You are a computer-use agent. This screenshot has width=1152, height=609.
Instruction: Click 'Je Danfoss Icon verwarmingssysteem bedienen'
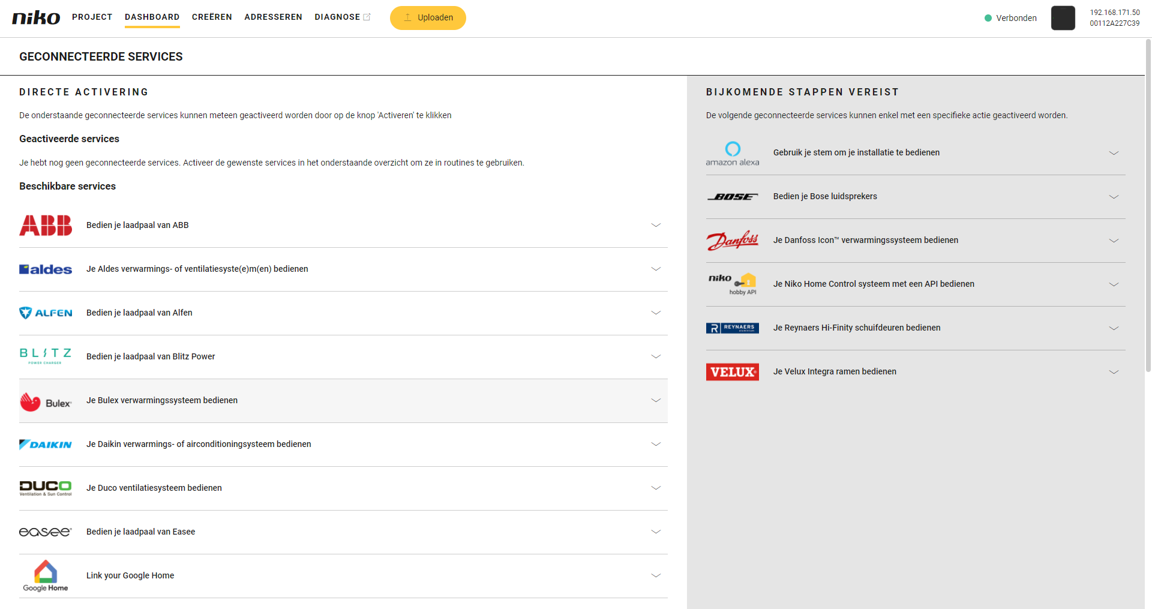coord(866,240)
